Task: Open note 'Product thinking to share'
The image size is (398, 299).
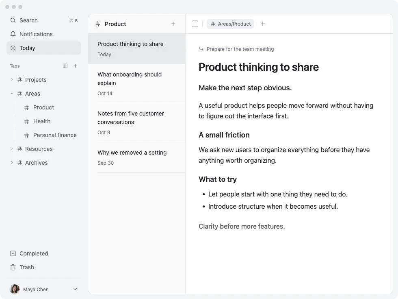Action: [136, 49]
